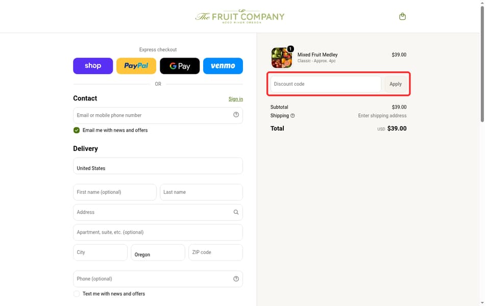Click the Delivery heading
This screenshot has height=306, width=490.
tap(85, 148)
